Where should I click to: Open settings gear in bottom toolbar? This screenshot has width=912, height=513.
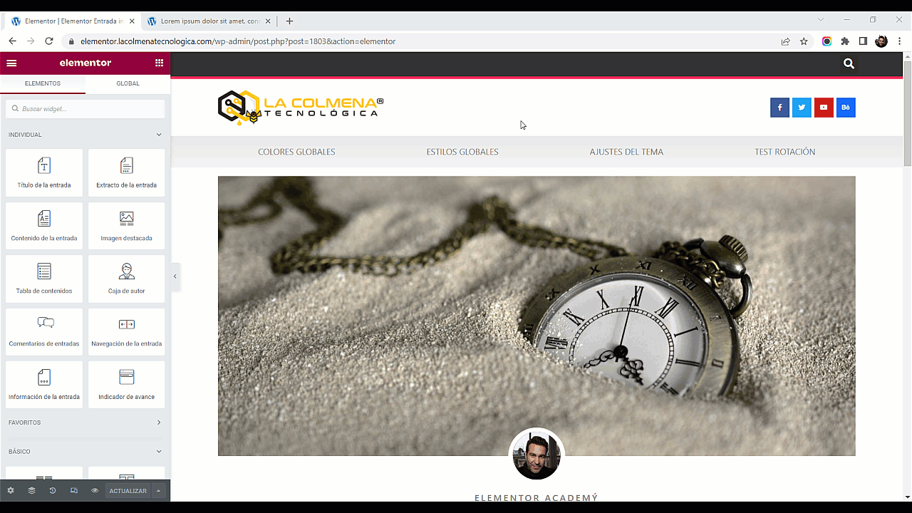(x=11, y=491)
